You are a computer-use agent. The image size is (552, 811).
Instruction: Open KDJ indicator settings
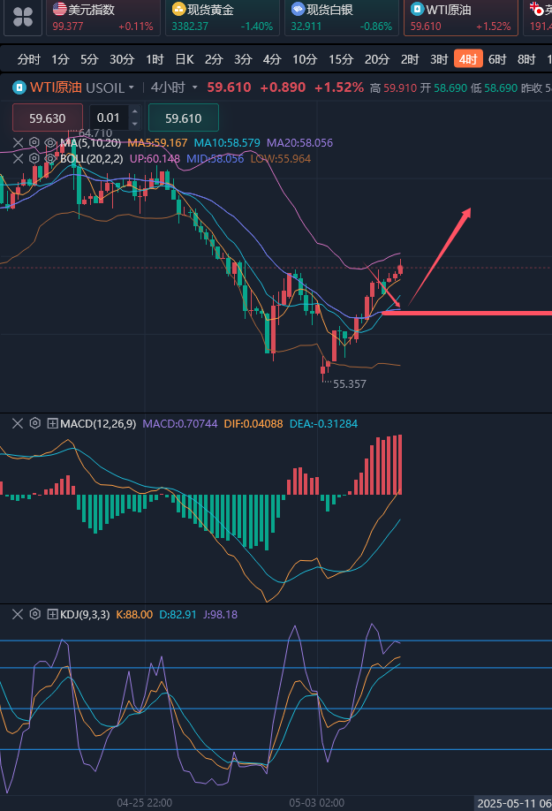[x=34, y=615]
